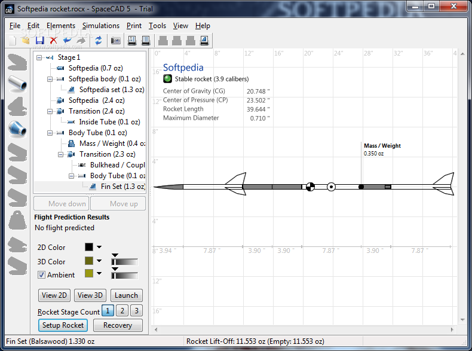Collapse the Transition (2.4 oz) node
472x351 pixels.
click(50, 111)
